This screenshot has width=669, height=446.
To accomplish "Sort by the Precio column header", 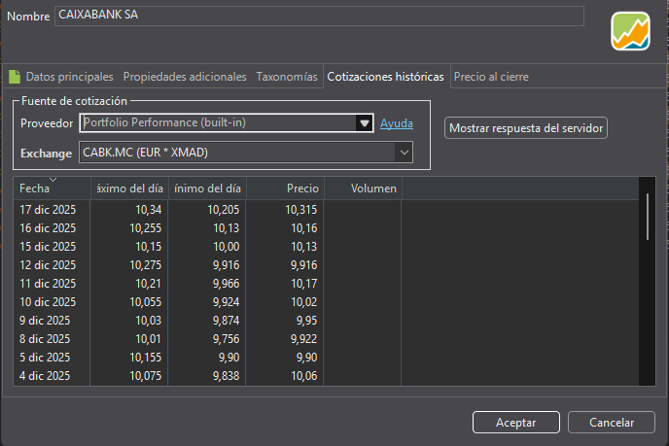I will click(285, 189).
